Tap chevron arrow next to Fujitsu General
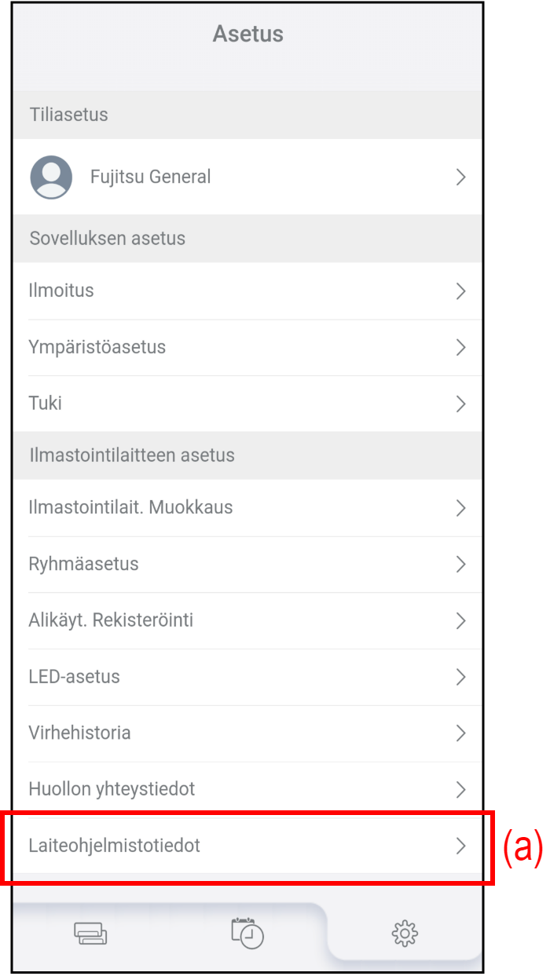The height and width of the screenshot is (976, 550). click(461, 177)
